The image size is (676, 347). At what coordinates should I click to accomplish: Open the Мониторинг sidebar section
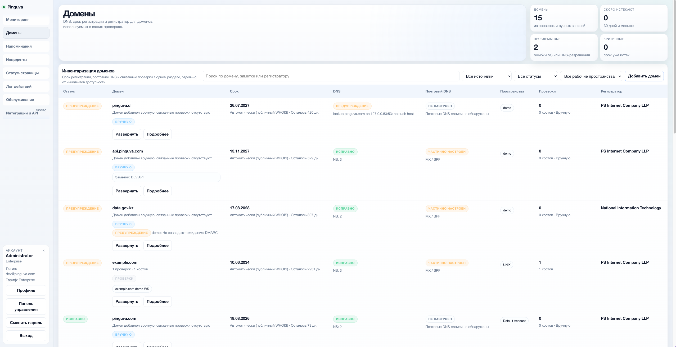[x=26, y=20]
